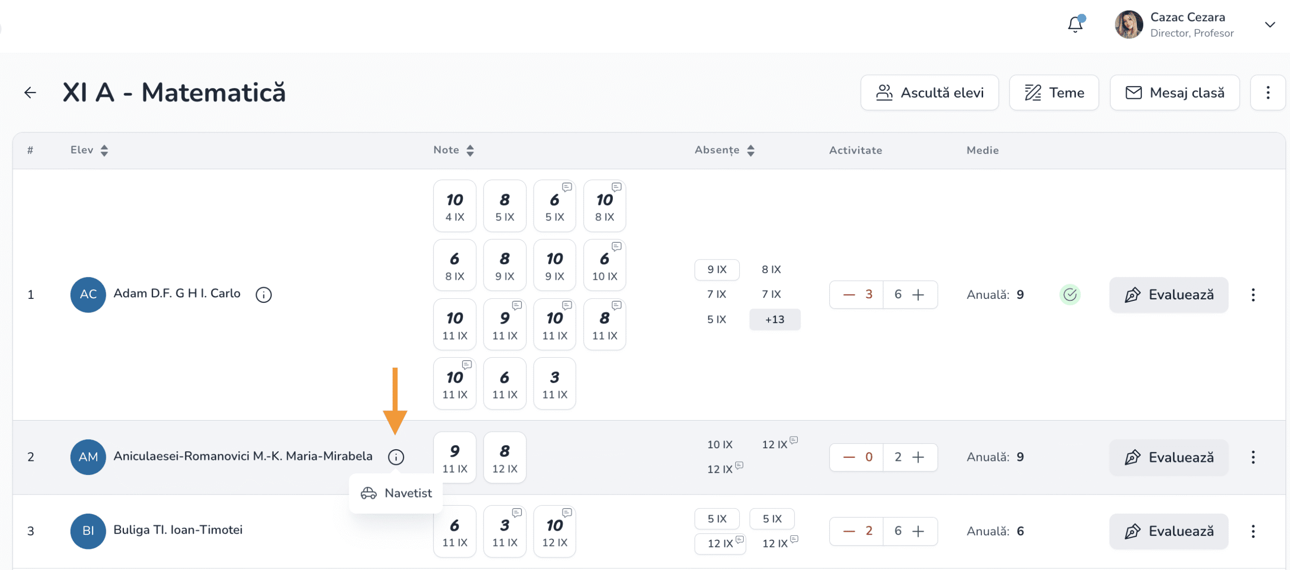The height and width of the screenshot is (570, 1290).
Task: Open the Teme homework section
Action: click(1054, 93)
